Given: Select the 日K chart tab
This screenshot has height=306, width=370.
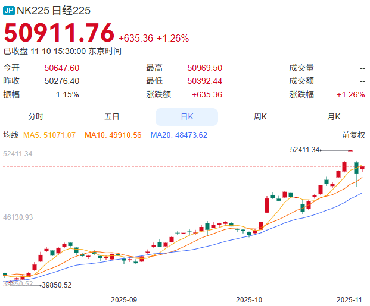Looking at the screenshot, I should coord(186,117).
